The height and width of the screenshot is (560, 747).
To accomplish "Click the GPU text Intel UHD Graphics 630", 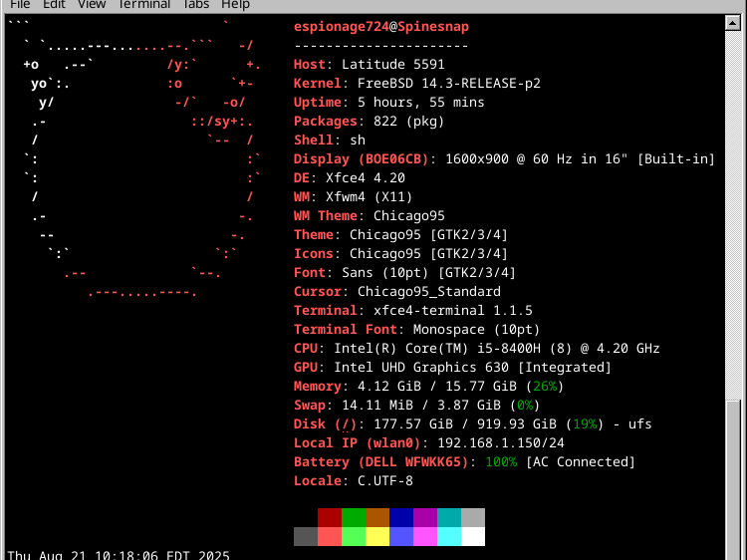I will click(x=420, y=367).
